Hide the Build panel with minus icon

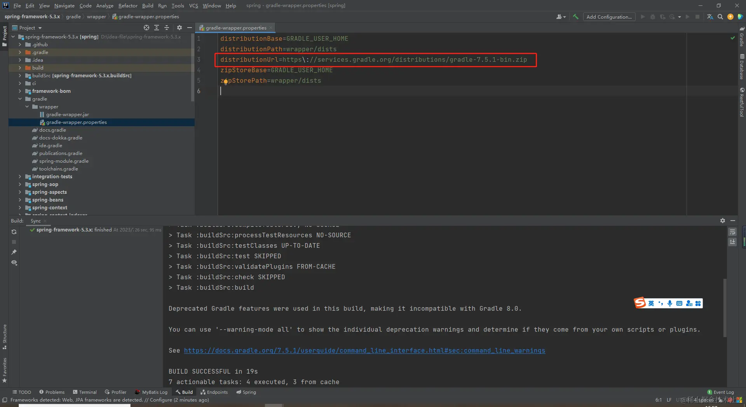click(733, 221)
